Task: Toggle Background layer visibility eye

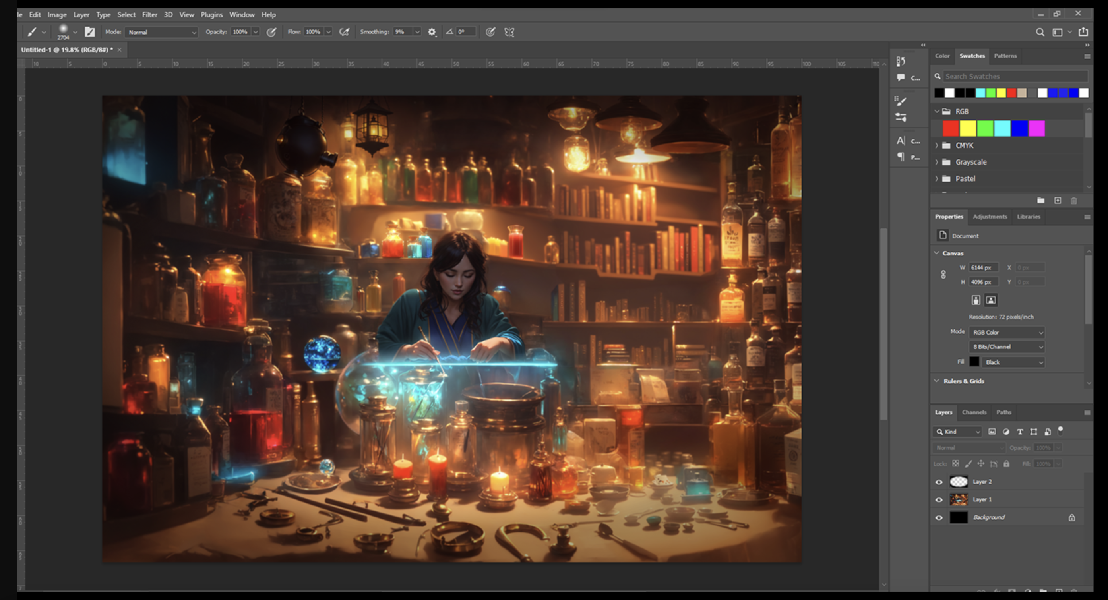Action: [939, 517]
